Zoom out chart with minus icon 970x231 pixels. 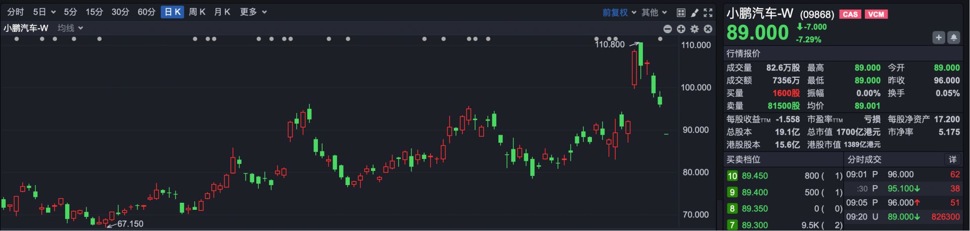pos(668,29)
